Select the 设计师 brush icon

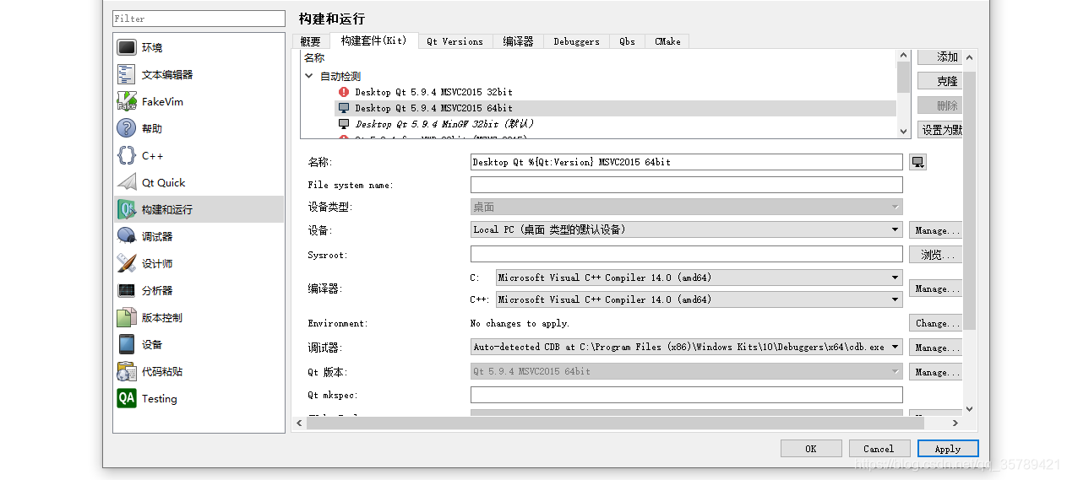tap(127, 263)
